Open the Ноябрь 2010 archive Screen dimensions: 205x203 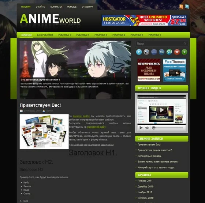point(145,192)
